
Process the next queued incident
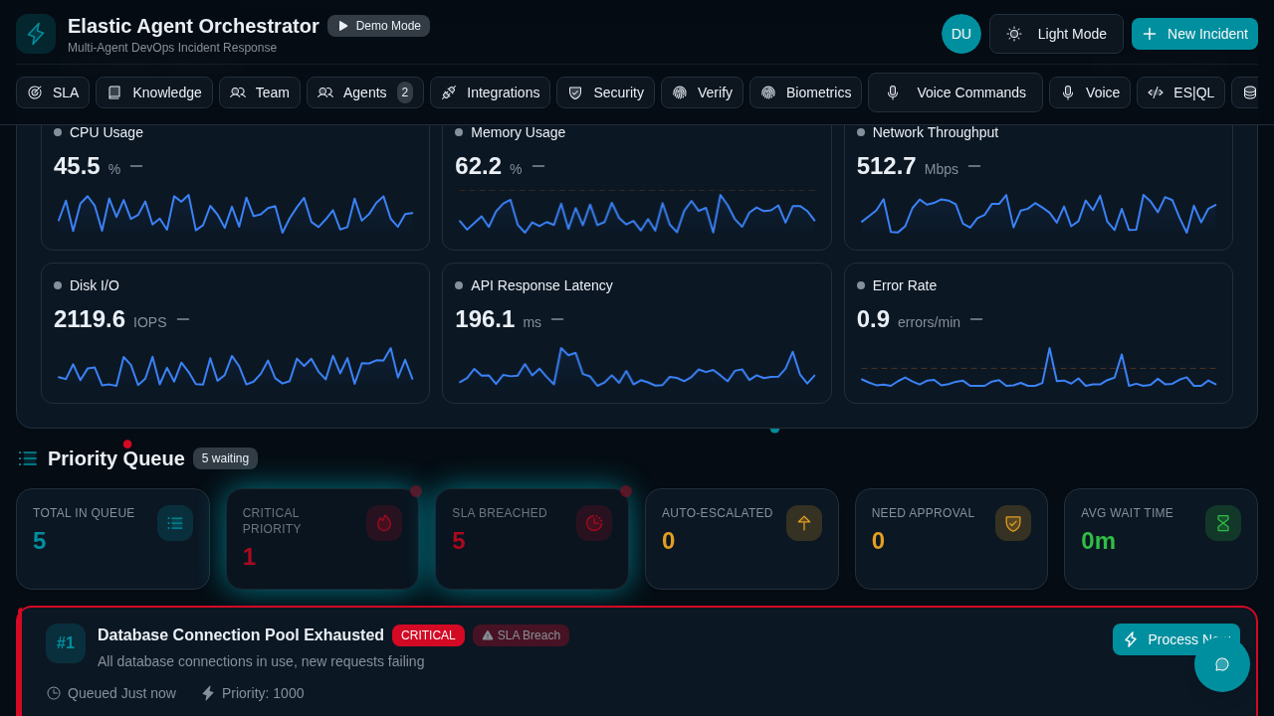[1176, 639]
